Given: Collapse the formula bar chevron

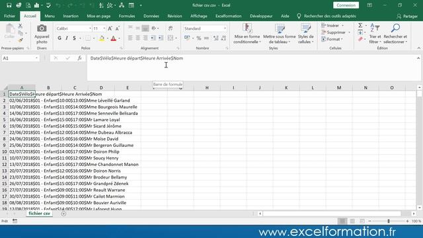Looking at the screenshot, I should click(x=418, y=58).
